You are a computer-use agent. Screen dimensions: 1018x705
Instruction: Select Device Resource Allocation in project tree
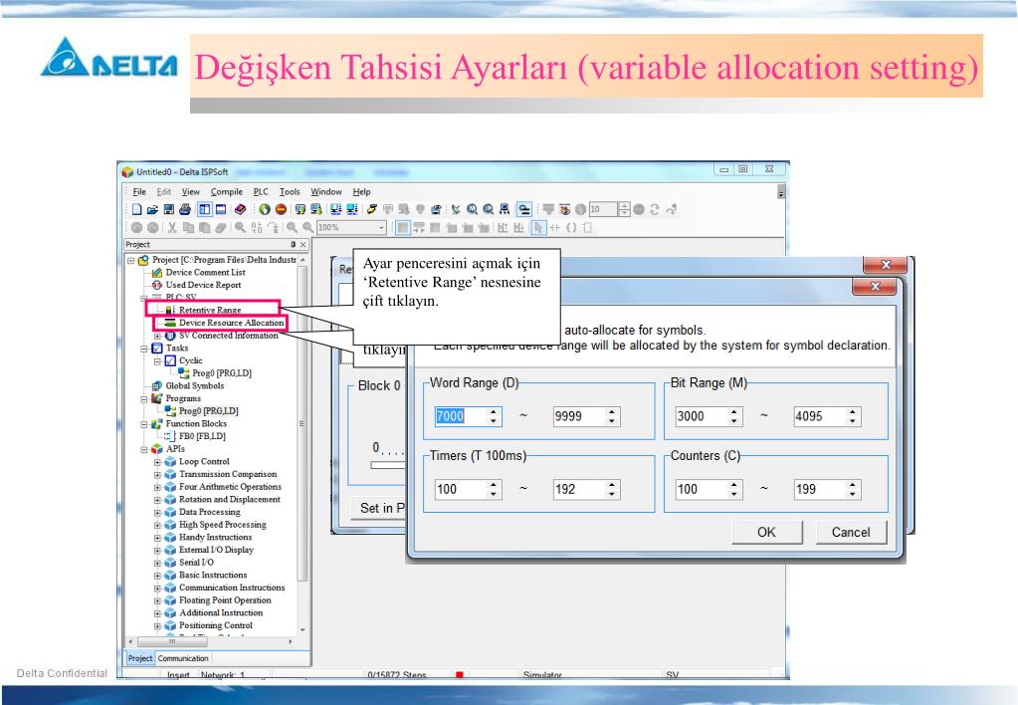pyautogui.click(x=231, y=323)
